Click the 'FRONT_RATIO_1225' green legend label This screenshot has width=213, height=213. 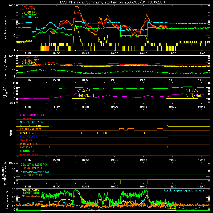(x=34, y=193)
